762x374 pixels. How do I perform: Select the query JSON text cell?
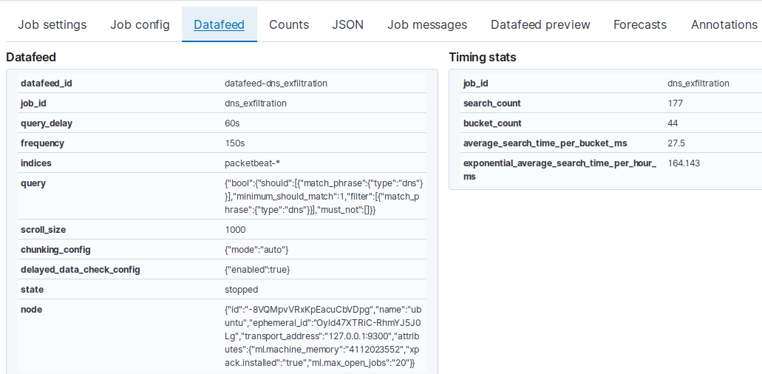click(324, 197)
